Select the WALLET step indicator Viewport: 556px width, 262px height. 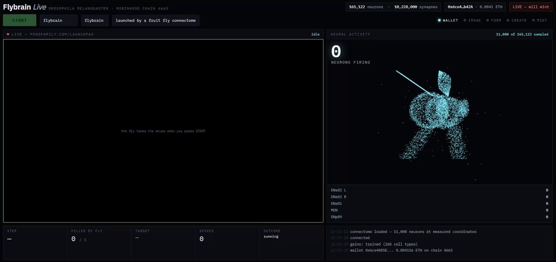click(448, 20)
